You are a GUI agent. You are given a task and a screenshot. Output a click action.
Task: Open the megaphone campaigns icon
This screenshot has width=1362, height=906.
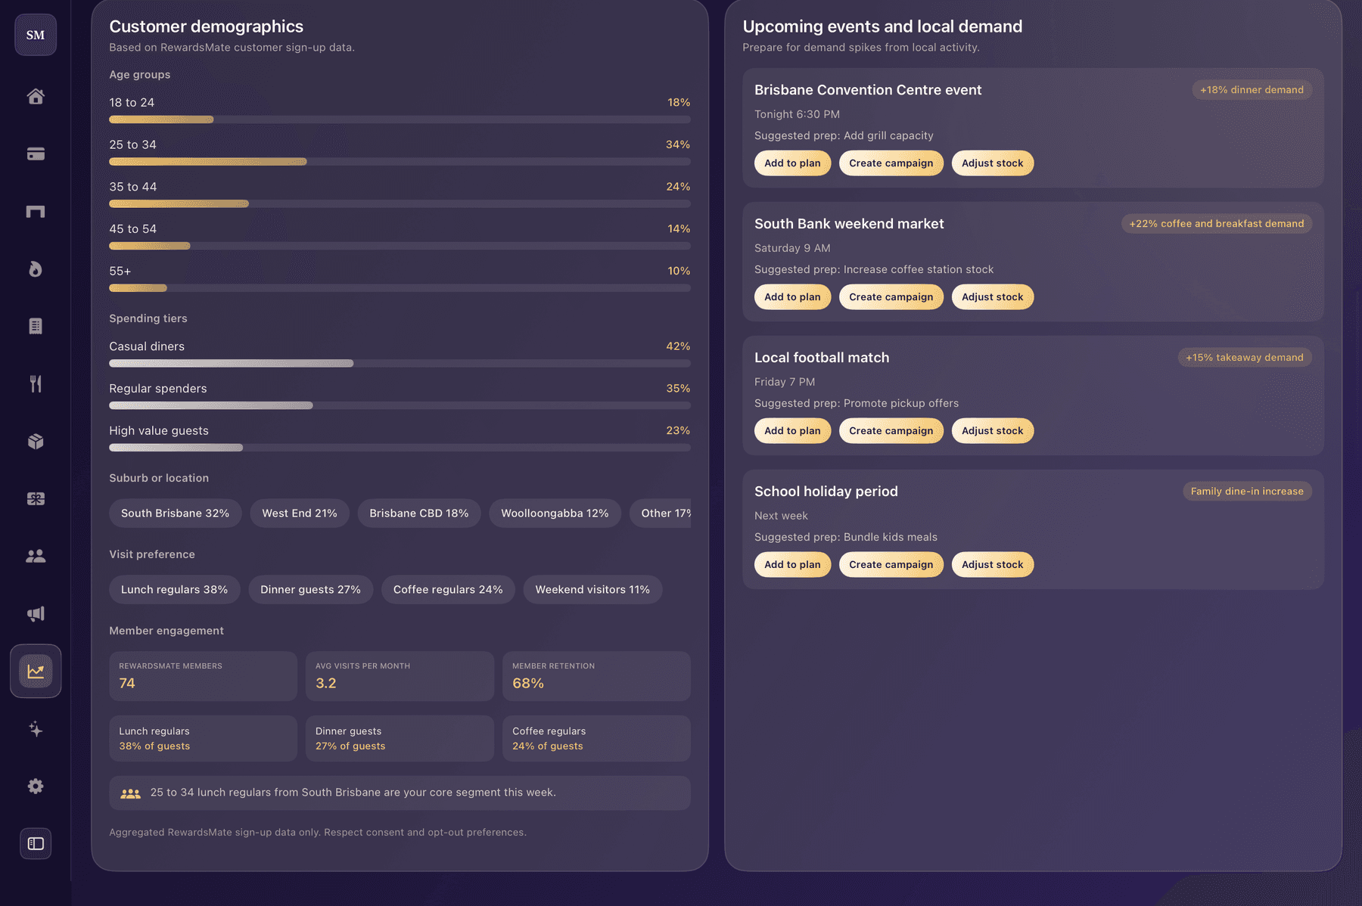pyautogui.click(x=36, y=614)
